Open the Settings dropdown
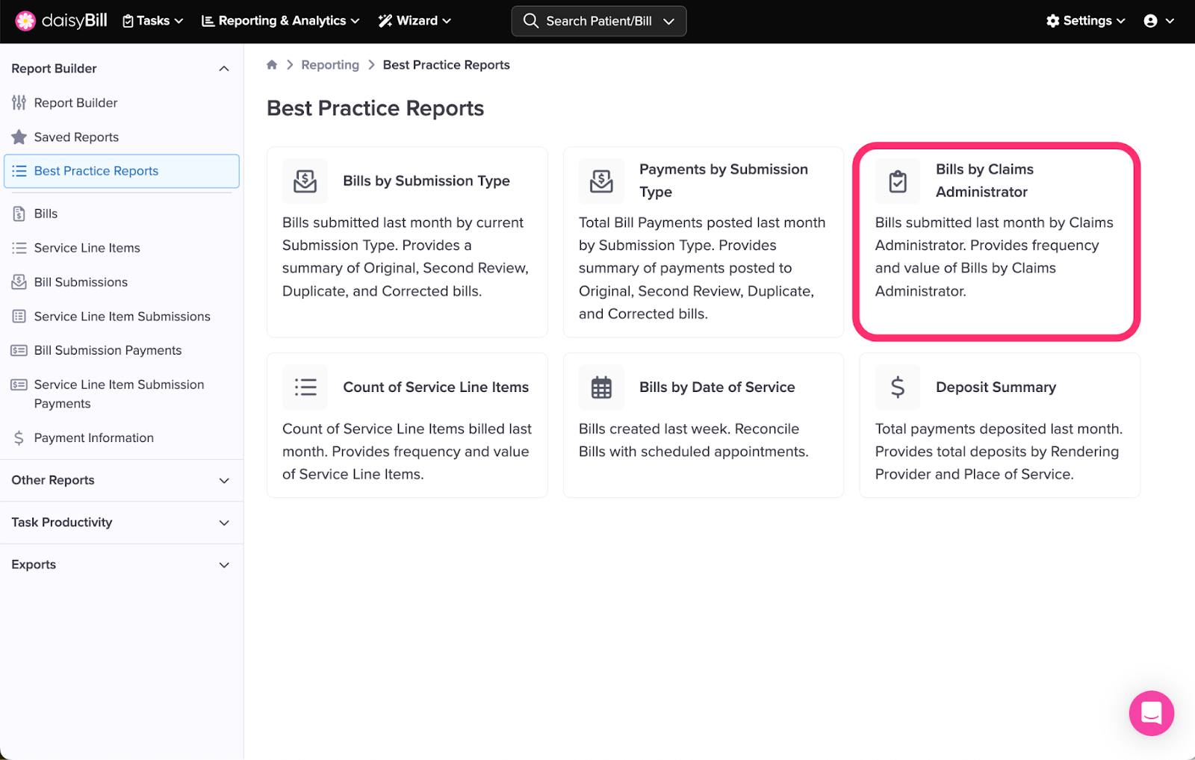 click(1085, 21)
